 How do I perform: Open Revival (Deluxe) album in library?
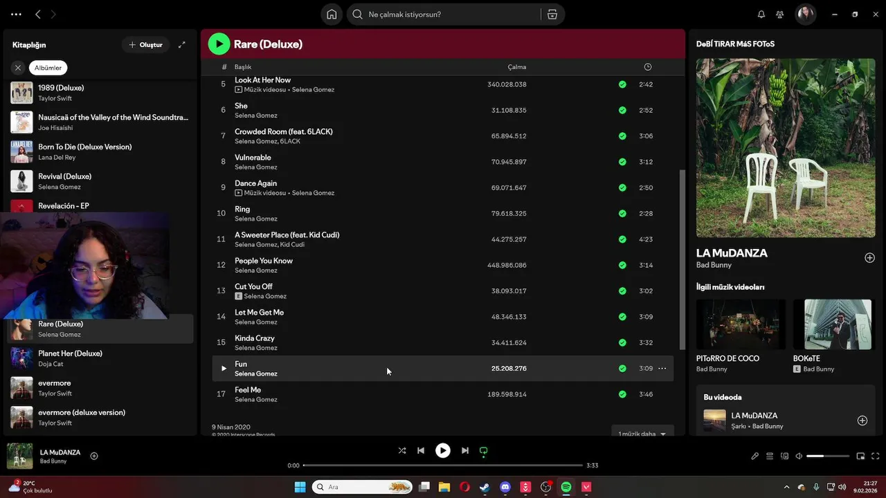coord(100,181)
